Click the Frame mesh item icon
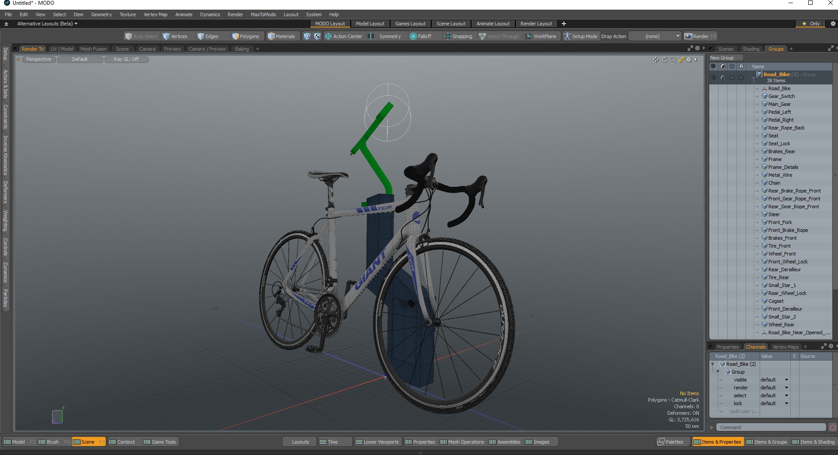This screenshot has width=838, height=455. [x=764, y=159]
